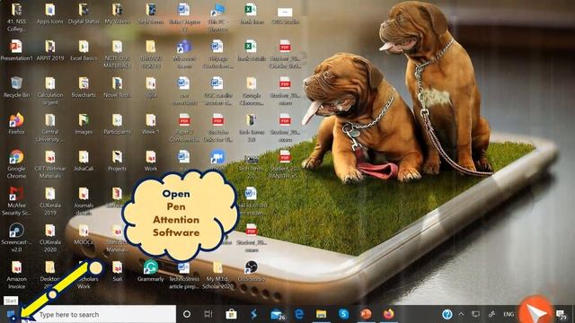575x323 pixels.
Task: Open Skype from the taskbar
Action: [343, 314]
